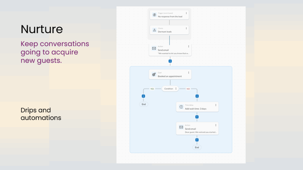The height and width of the screenshot is (170, 303).
Task: Open options menu for Dormant leads node
Action: coord(186,28)
